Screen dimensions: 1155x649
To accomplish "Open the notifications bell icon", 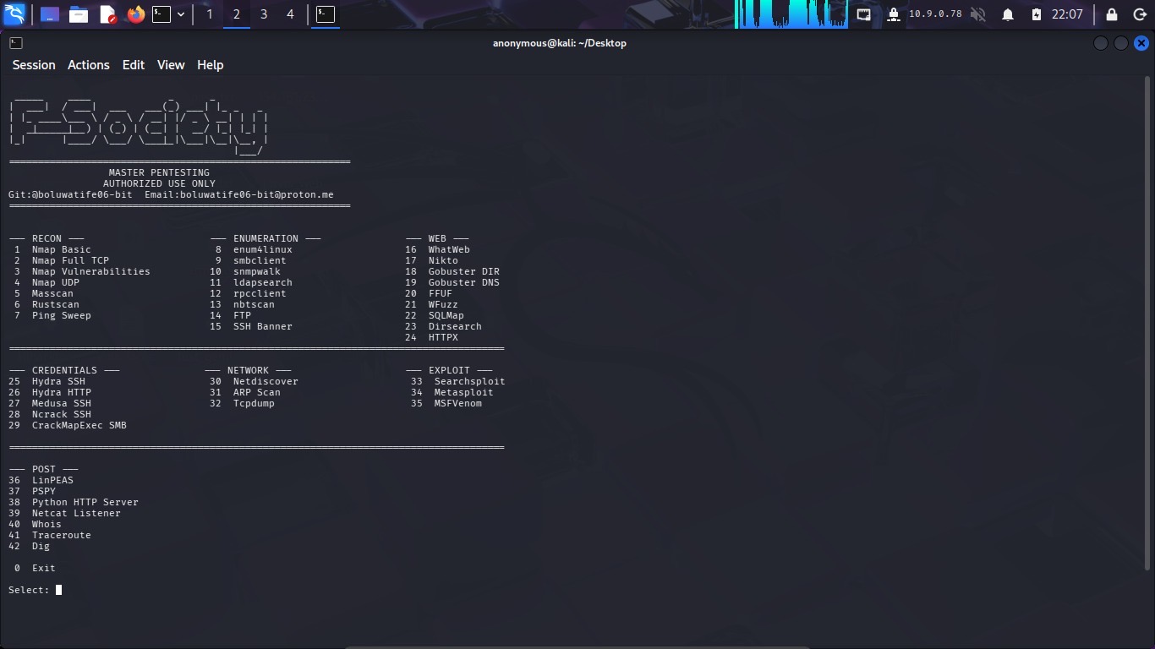I will tap(1008, 14).
